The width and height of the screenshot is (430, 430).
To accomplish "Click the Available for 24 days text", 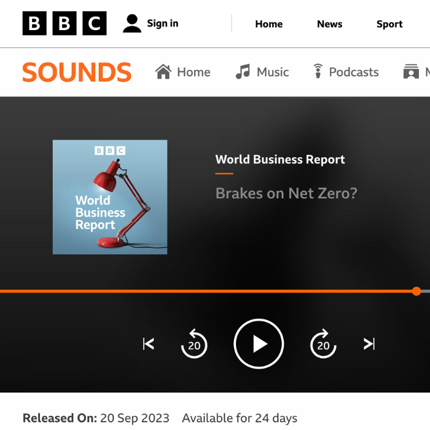I will click(x=240, y=418).
